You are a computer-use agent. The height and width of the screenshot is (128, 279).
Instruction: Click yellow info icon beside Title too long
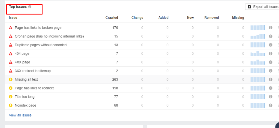click(x=11, y=97)
